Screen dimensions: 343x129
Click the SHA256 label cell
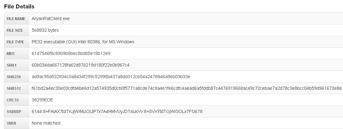point(13,77)
